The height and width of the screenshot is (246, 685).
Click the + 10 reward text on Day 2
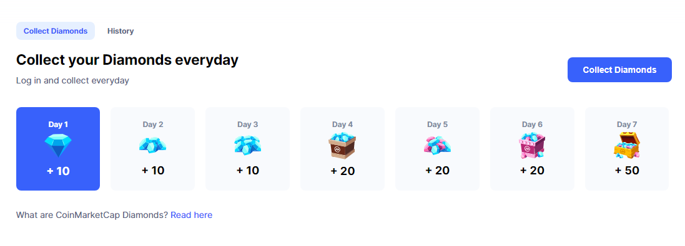click(153, 170)
